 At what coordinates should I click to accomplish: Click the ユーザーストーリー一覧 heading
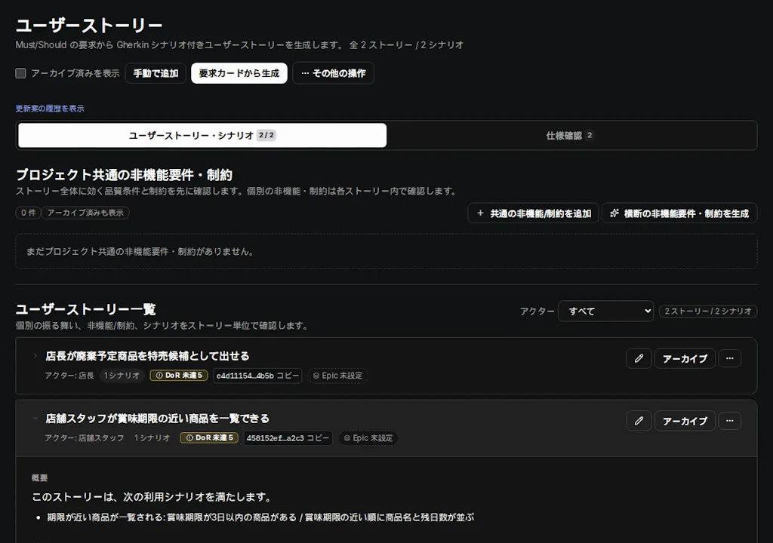pyautogui.click(x=86, y=309)
